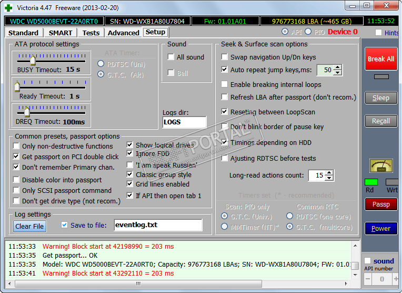Increase auto repeat jump keys ms value
This screenshot has height=293, width=402.
click(338, 67)
